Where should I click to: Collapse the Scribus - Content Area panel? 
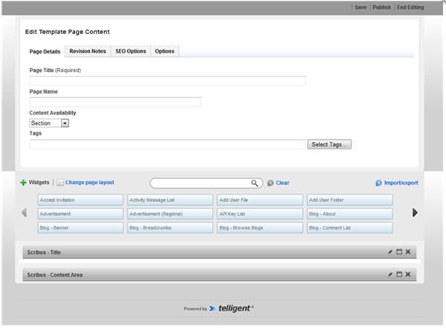point(399,275)
